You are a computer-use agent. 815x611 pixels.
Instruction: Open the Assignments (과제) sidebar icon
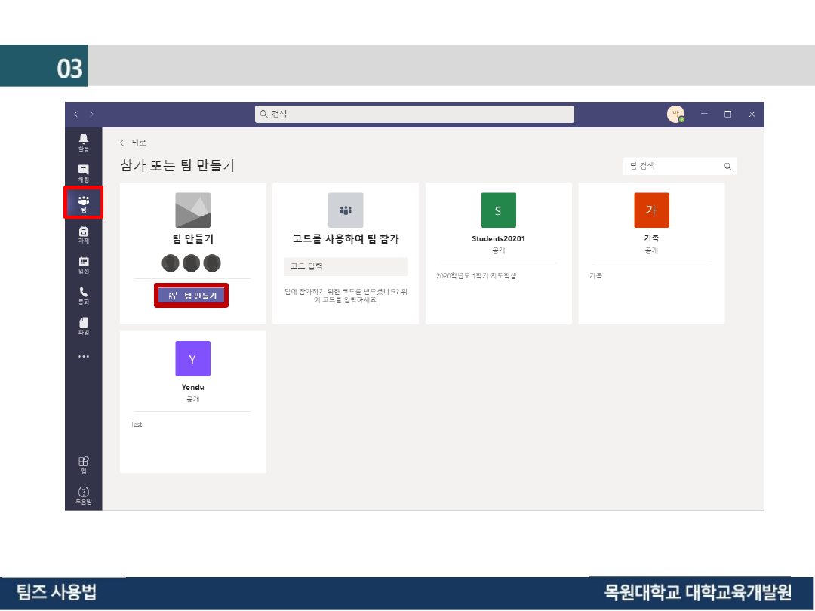click(83, 235)
